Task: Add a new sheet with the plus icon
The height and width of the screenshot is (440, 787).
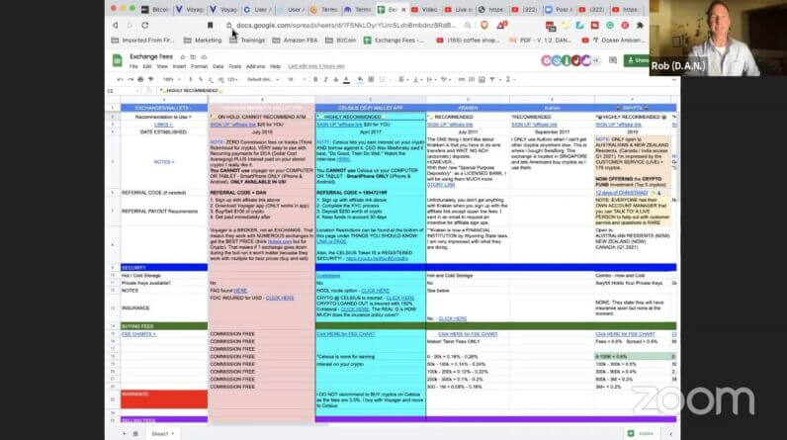Action: coord(124,433)
